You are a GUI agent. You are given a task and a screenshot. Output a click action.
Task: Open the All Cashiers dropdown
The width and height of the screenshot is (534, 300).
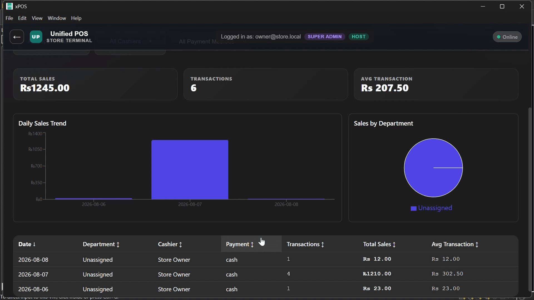(130, 41)
